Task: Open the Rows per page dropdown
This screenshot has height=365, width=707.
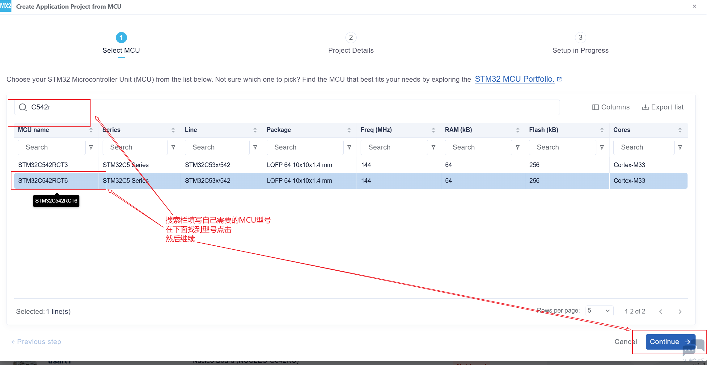Action: (599, 311)
